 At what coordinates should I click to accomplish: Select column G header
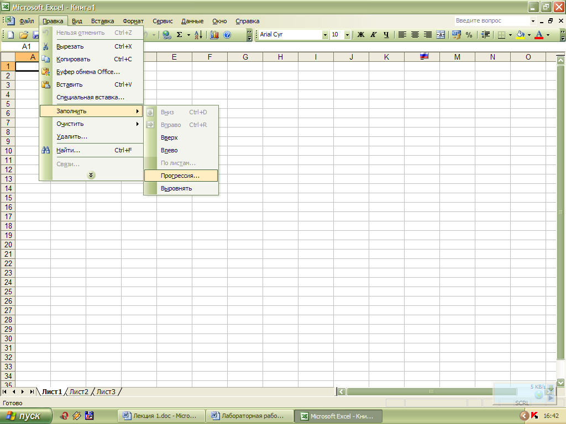pyautogui.click(x=245, y=57)
